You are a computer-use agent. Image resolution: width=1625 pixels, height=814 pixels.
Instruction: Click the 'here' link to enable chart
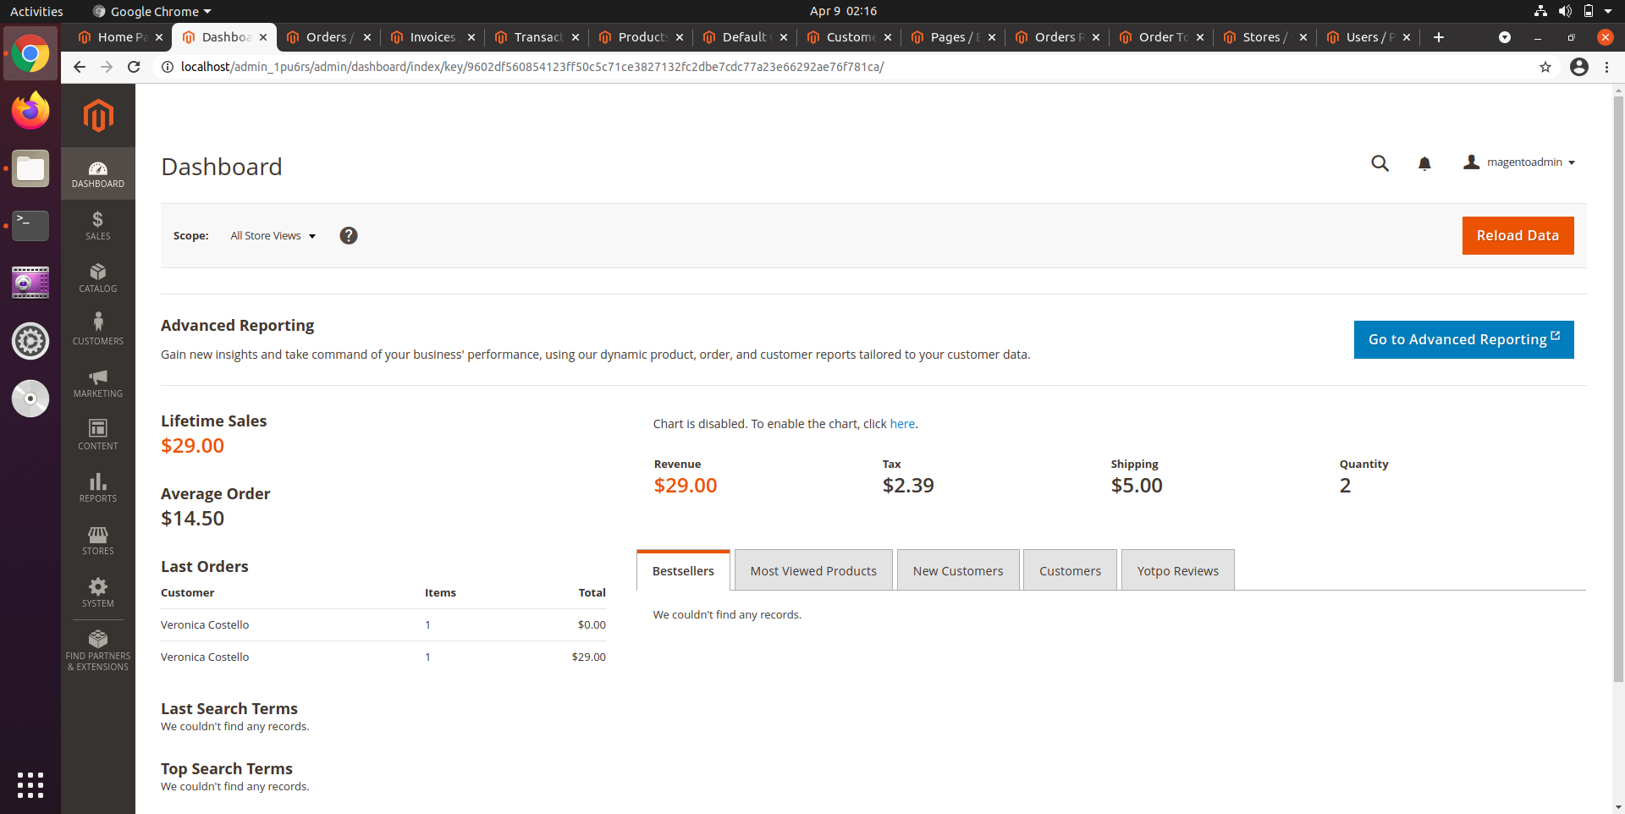pos(902,424)
